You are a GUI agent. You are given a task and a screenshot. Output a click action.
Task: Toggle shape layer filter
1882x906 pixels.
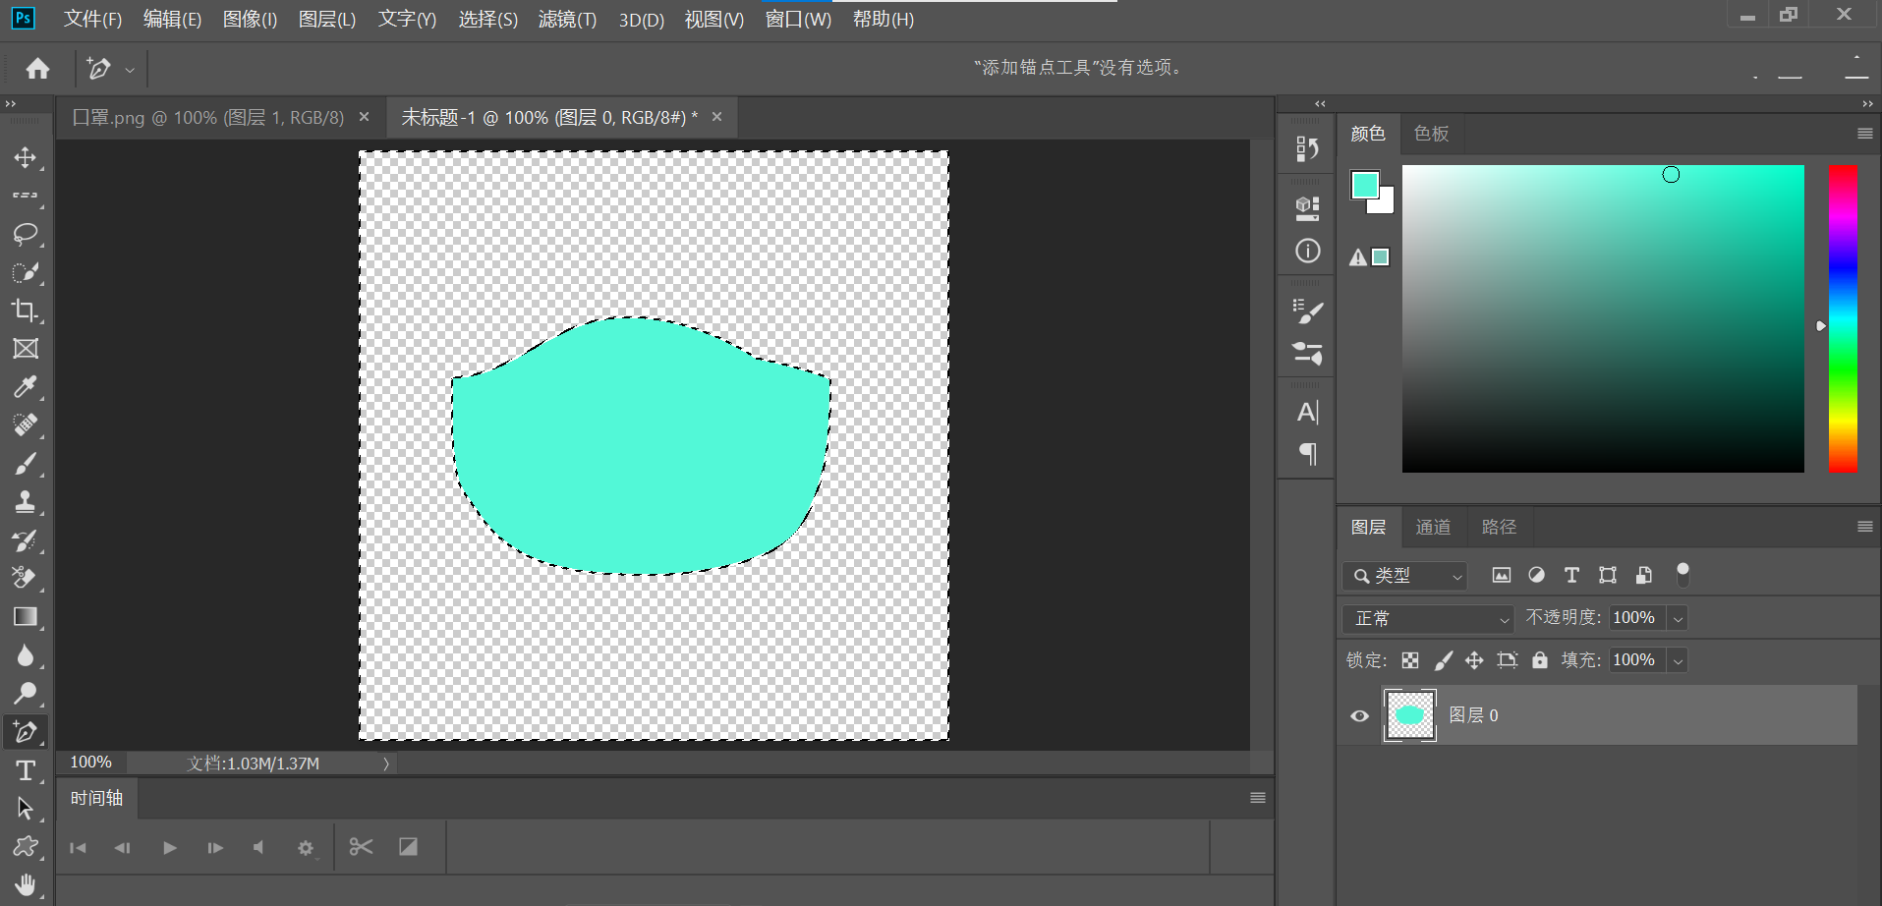[1608, 576]
